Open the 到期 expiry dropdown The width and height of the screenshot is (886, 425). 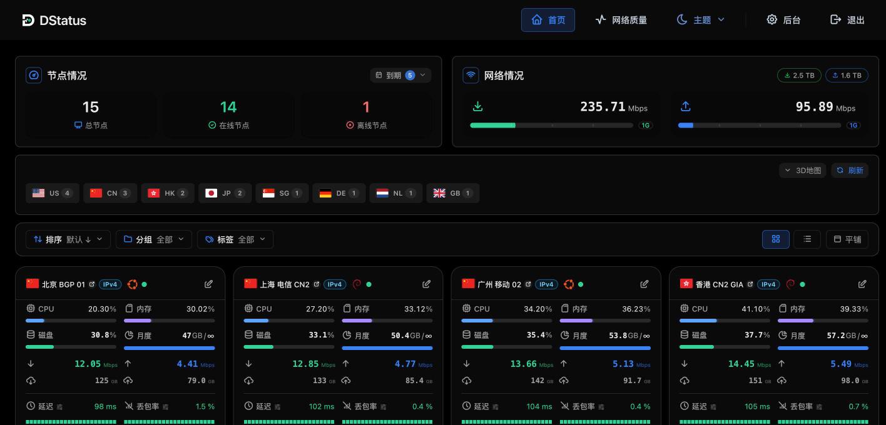[x=400, y=75]
